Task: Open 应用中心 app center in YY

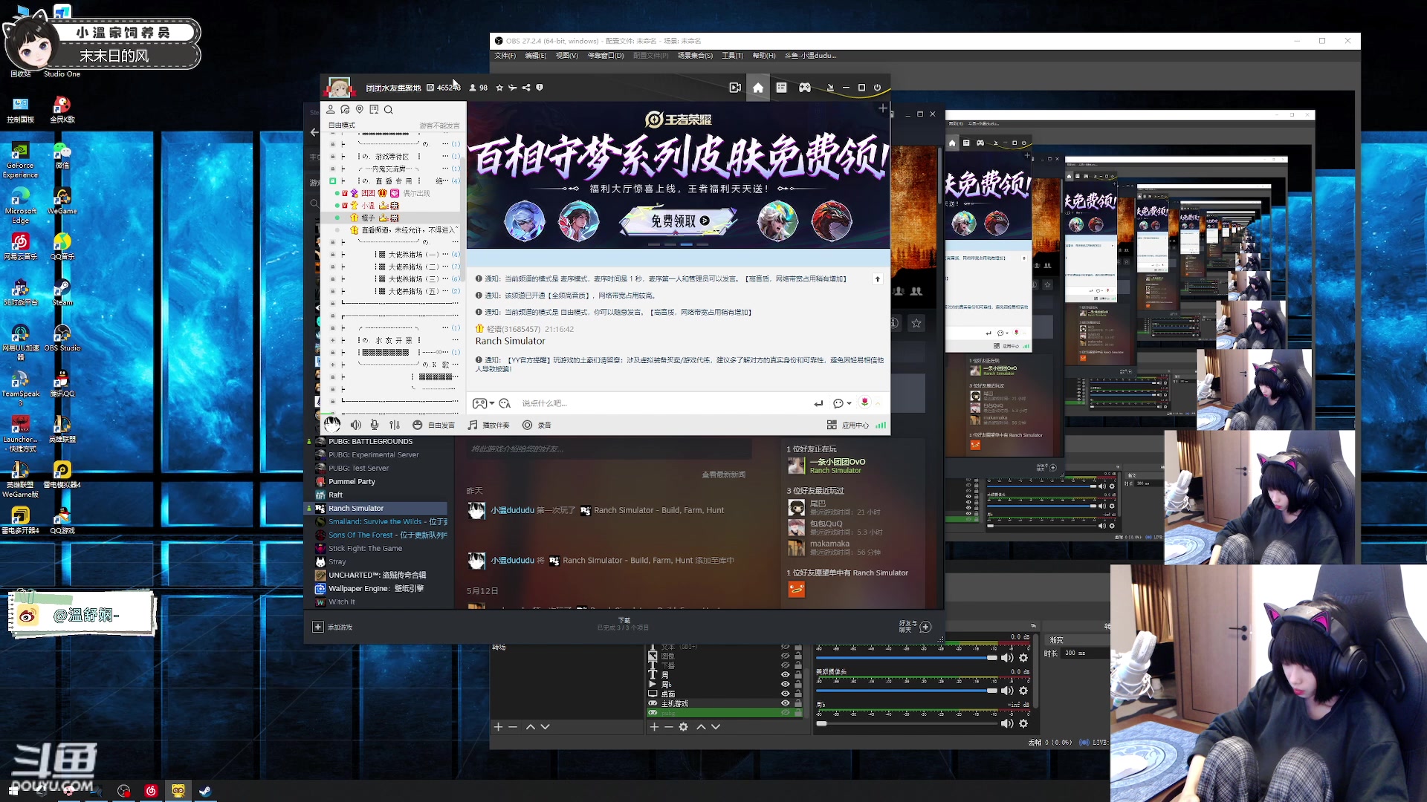Action: pyautogui.click(x=848, y=425)
